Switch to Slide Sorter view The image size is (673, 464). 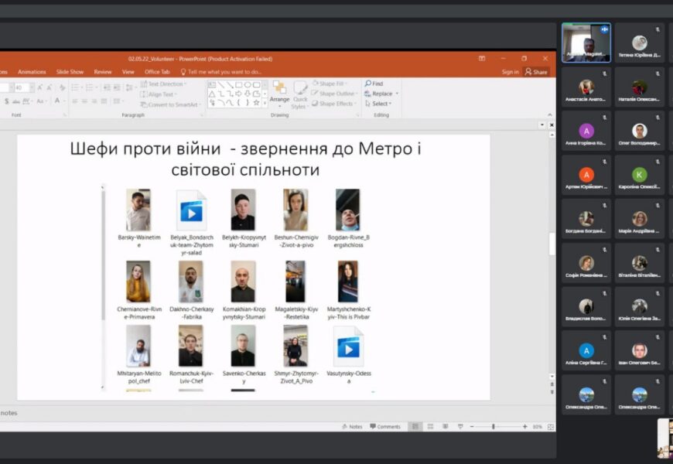point(430,426)
